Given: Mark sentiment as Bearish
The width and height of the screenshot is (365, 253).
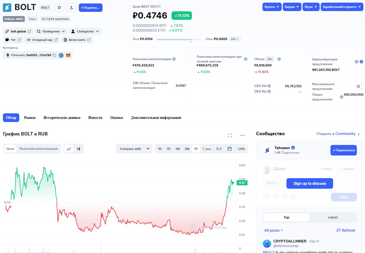Looking at the screenshot, I should [347, 169].
